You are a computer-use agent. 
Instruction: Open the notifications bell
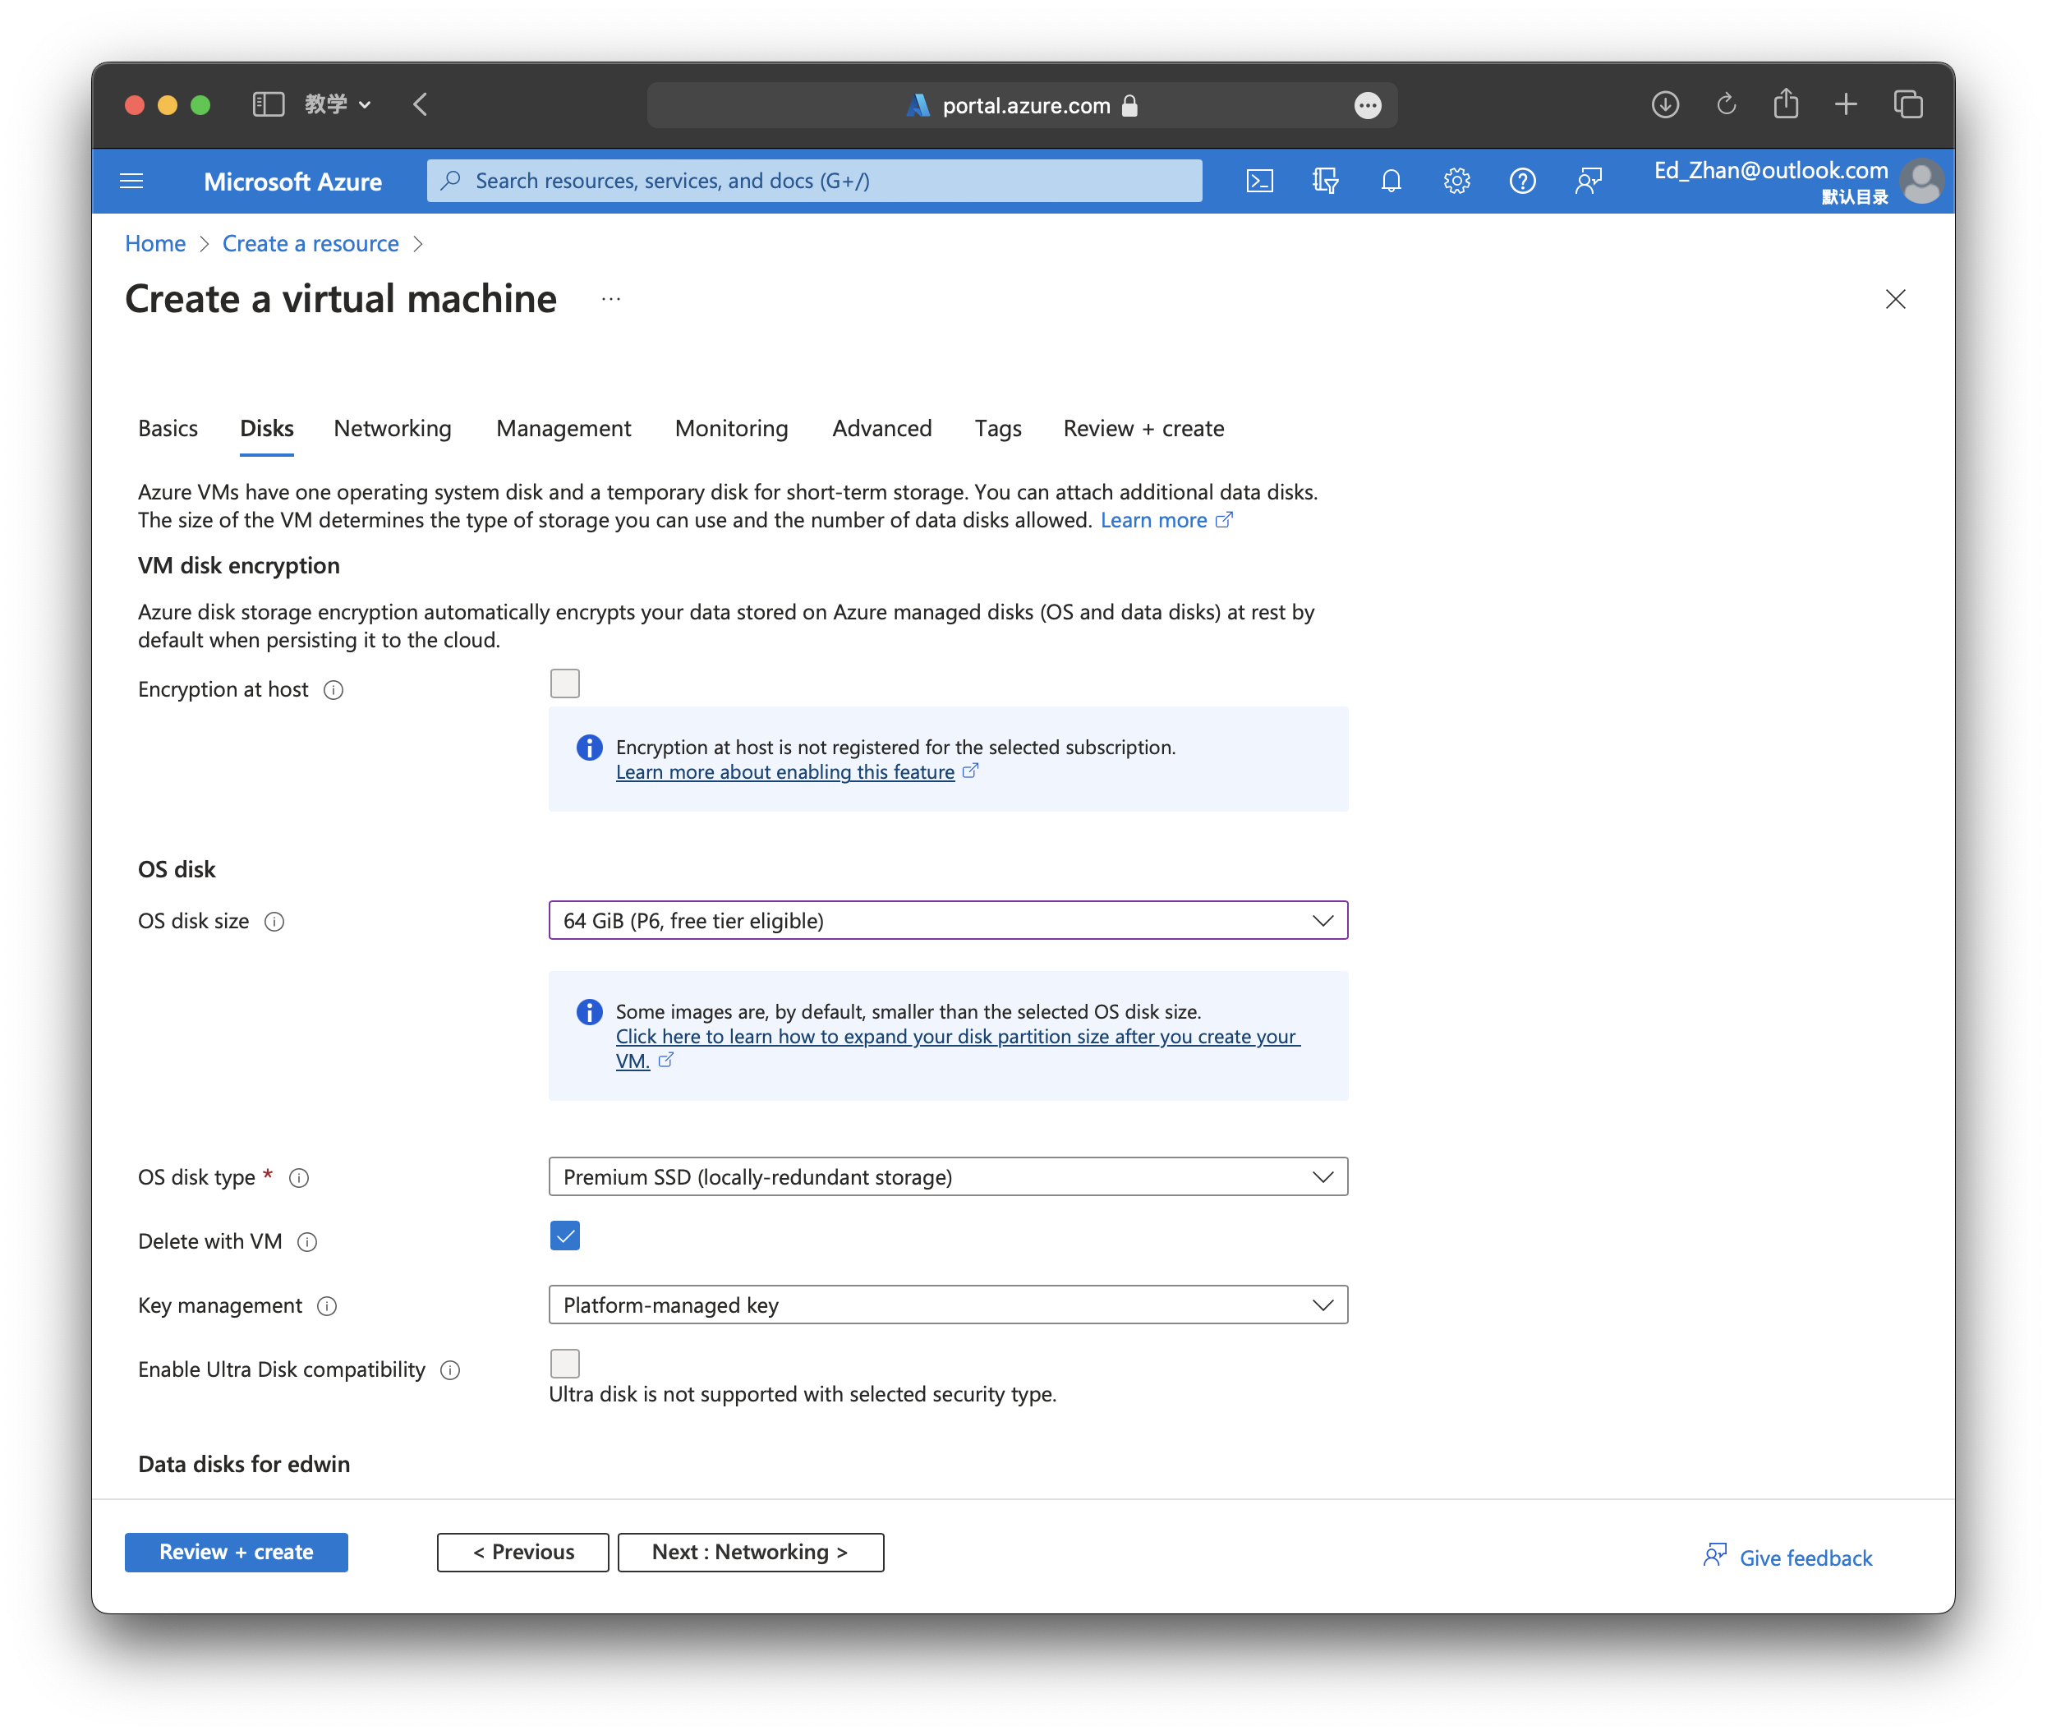pyautogui.click(x=1391, y=181)
